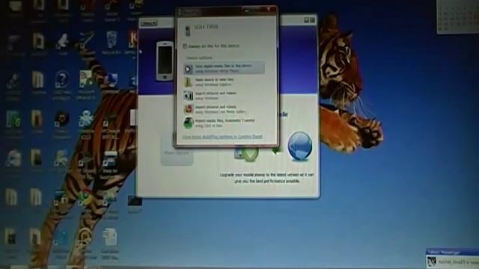Click the white phone image in upgrade window

coord(165,61)
